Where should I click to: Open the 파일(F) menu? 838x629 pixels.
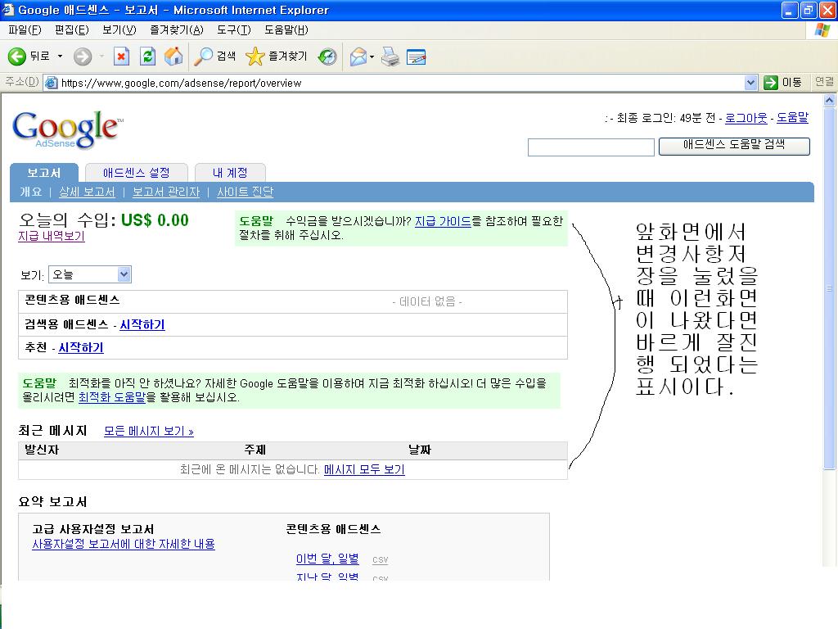pyautogui.click(x=25, y=30)
